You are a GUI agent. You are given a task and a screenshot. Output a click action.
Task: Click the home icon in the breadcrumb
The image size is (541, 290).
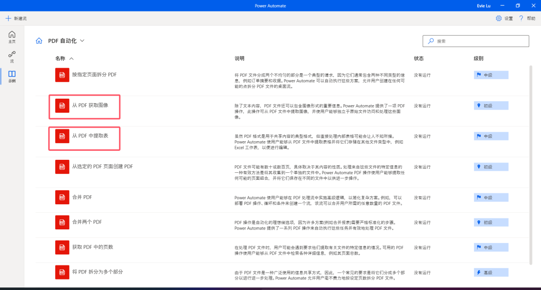point(39,41)
